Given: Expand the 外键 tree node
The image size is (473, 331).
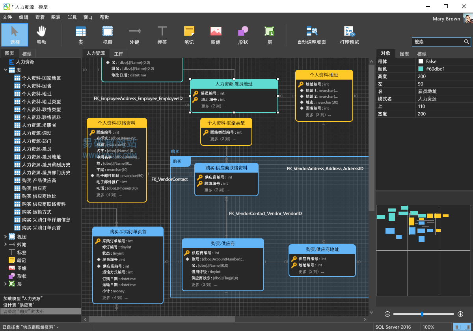Looking at the screenshot, I should (x=6, y=245).
